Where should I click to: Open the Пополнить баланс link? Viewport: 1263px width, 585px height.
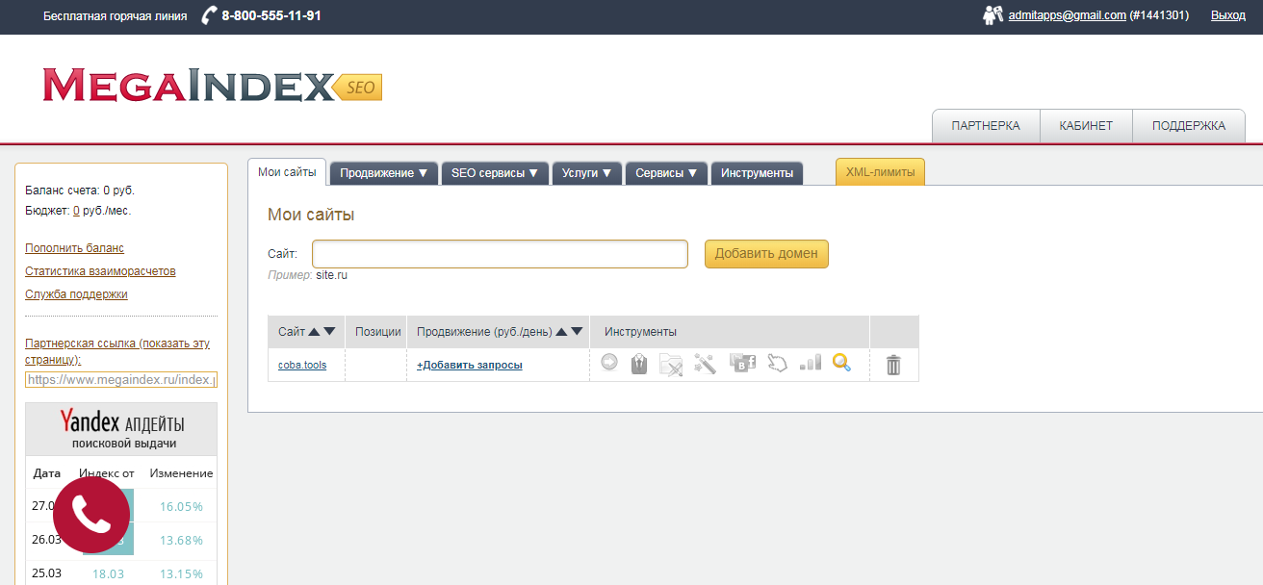(74, 247)
